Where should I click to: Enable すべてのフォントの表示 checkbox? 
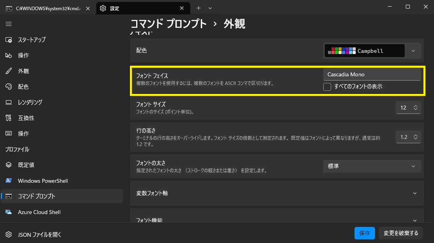(327, 87)
